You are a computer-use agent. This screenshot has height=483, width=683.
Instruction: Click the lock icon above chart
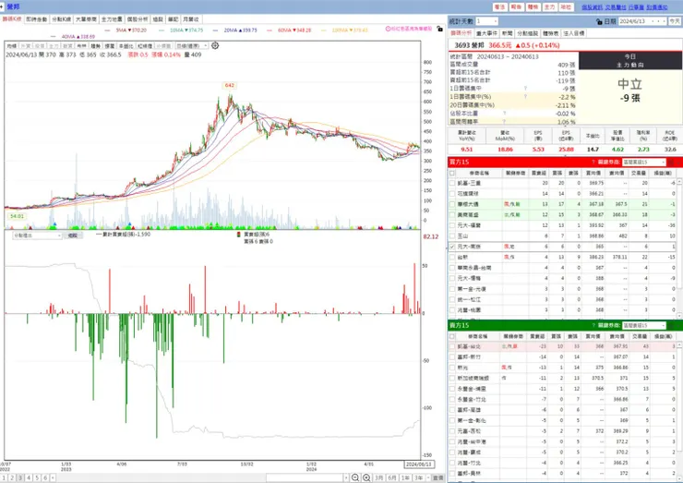tap(439, 29)
